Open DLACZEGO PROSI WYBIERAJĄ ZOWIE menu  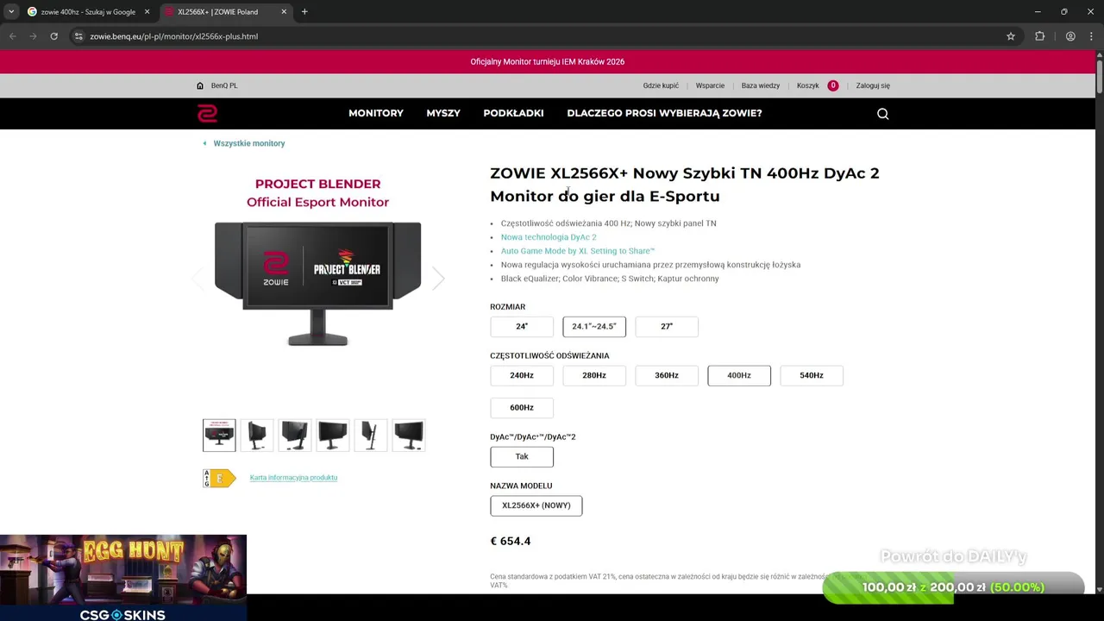664,113
